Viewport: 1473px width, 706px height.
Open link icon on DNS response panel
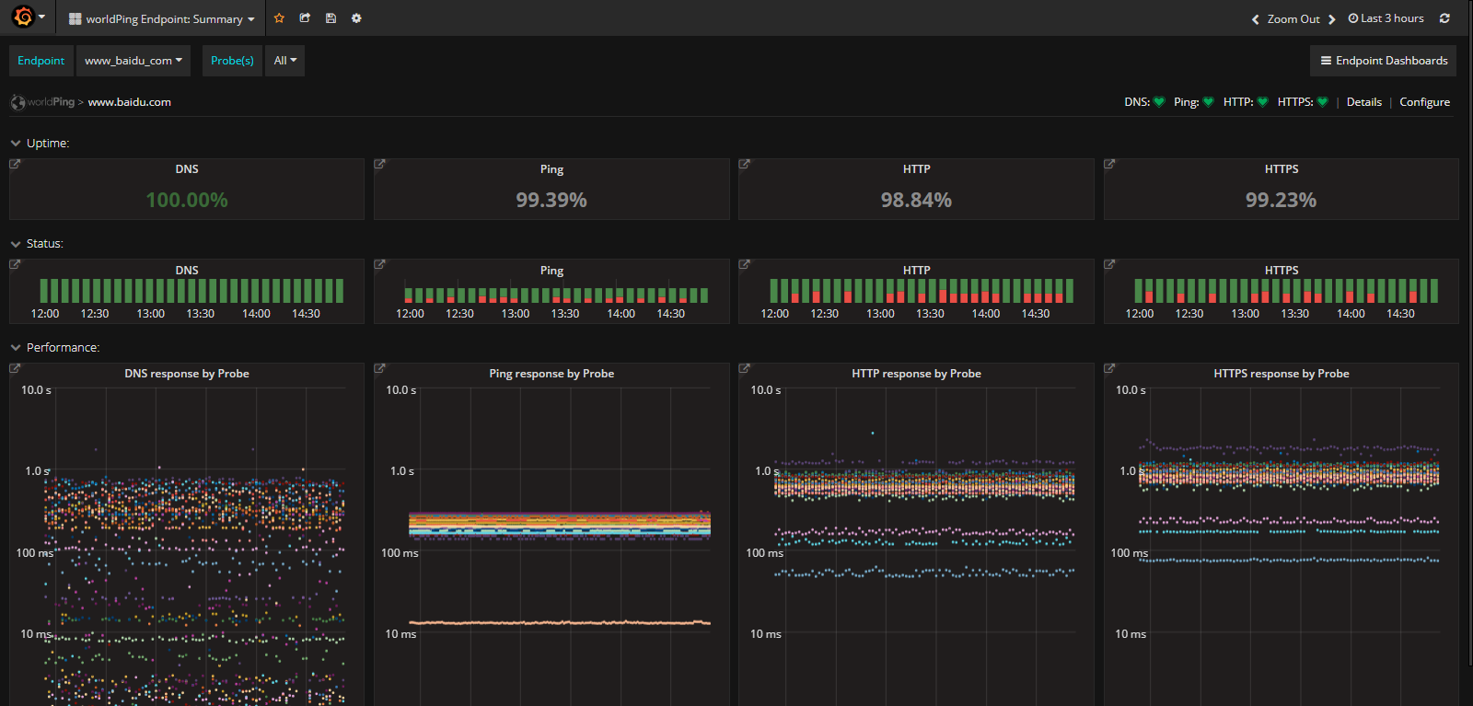(15, 368)
